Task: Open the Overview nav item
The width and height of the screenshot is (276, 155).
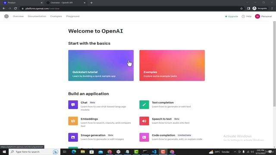Action: tap(18, 16)
